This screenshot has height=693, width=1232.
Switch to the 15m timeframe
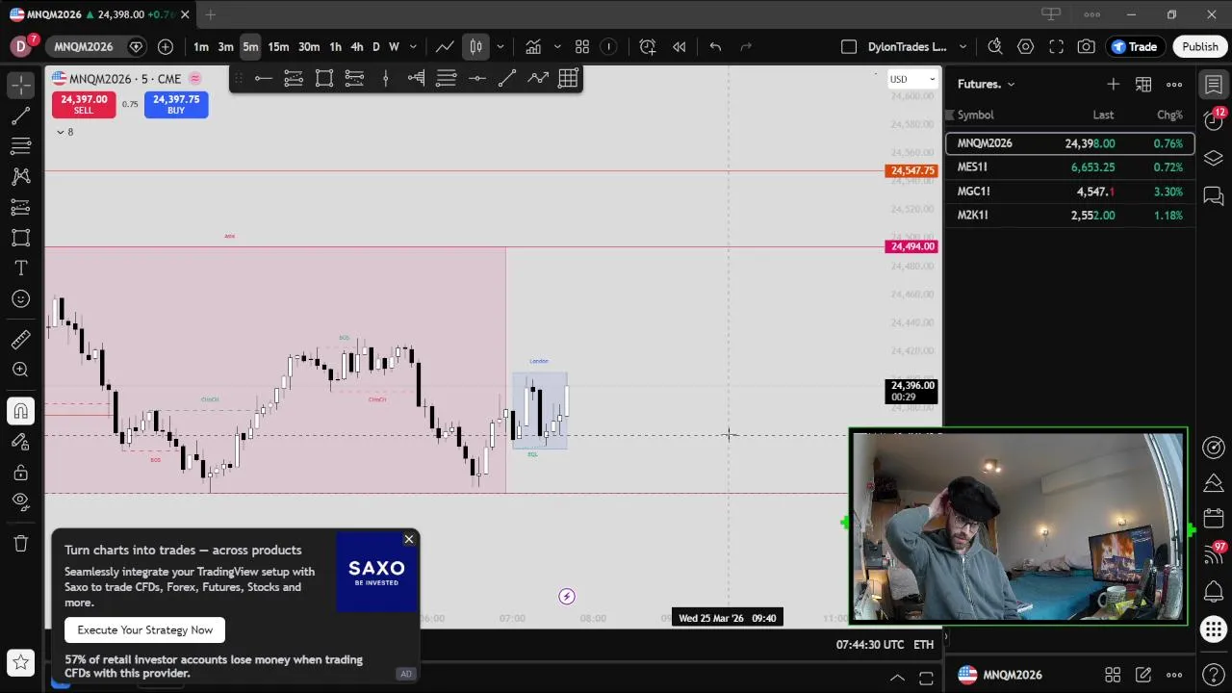click(x=278, y=46)
